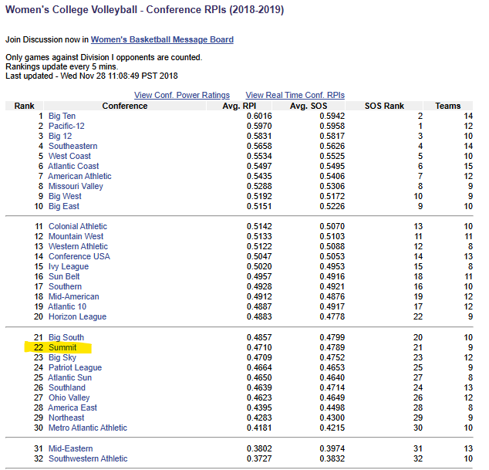
Task: Click the Big South conference link
Action: pyautogui.click(x=66, y=337)
